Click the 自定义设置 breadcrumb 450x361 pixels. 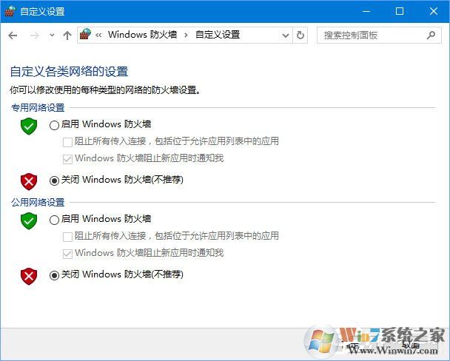pos(218,35)
